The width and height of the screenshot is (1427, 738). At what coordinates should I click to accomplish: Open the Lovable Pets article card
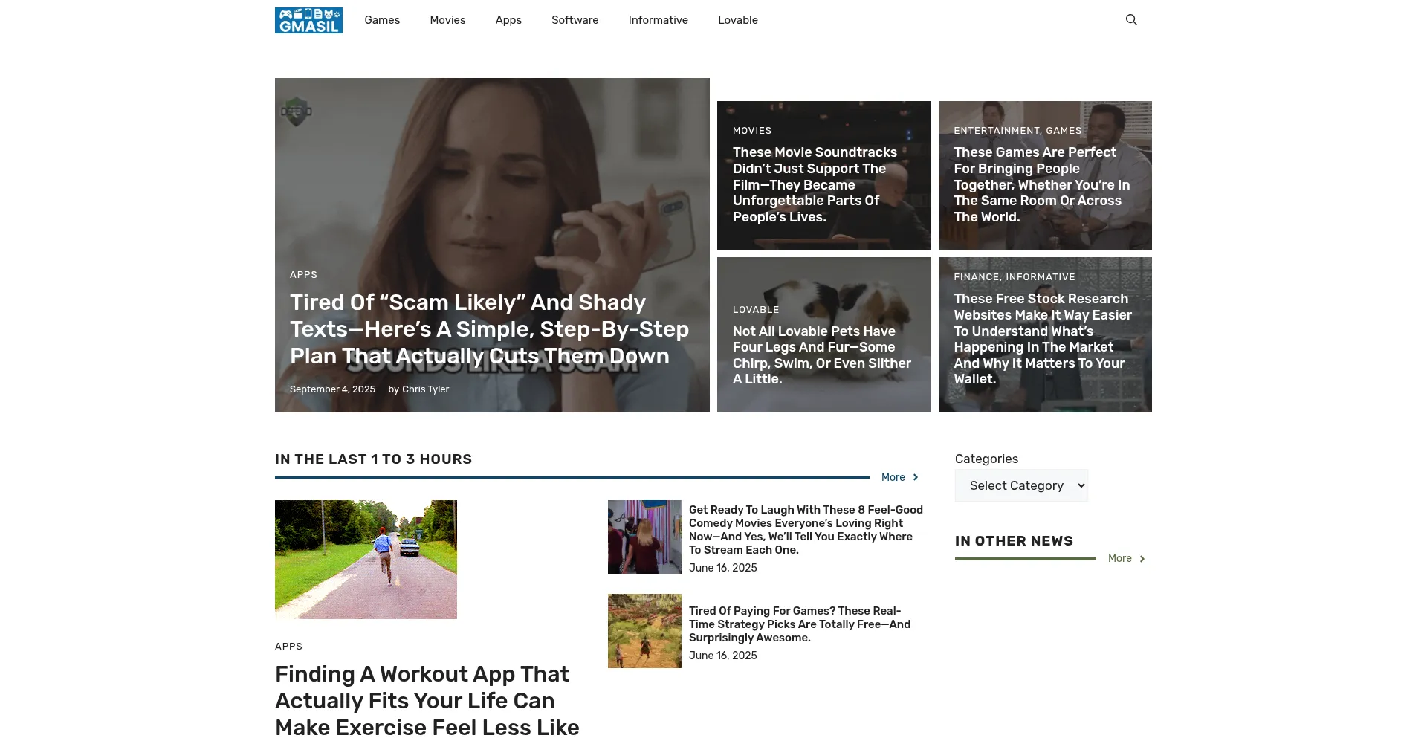point(821,355)
